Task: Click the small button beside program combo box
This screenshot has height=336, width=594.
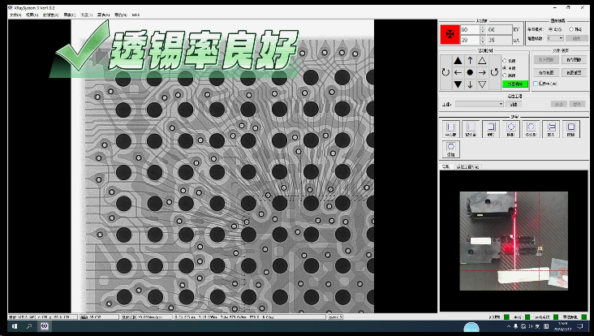Action: (514, 104)
